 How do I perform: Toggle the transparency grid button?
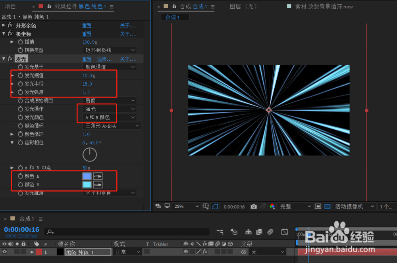pos(328,206)
